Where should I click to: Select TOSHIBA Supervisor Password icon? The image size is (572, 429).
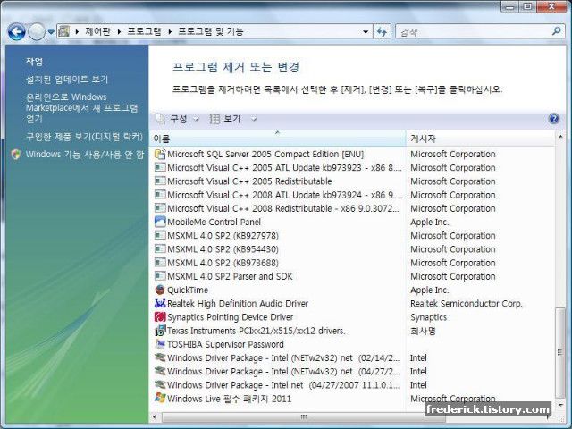160,344
